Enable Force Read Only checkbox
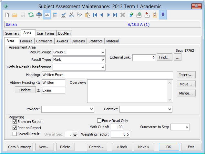This screenshot has height=154, width=205. pyautogui.click(x=99, y=121)
